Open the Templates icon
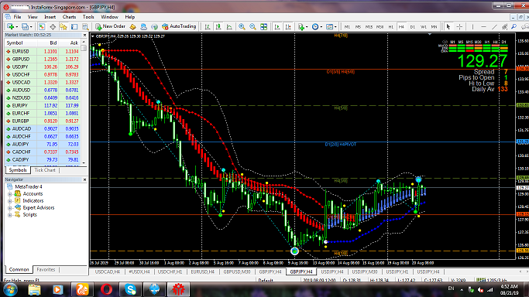 pos(329,26)
